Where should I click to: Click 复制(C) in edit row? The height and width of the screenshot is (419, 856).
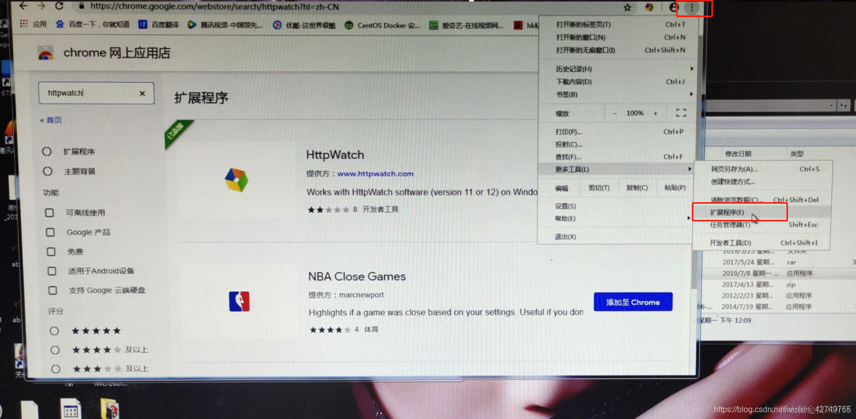point(637,188)
